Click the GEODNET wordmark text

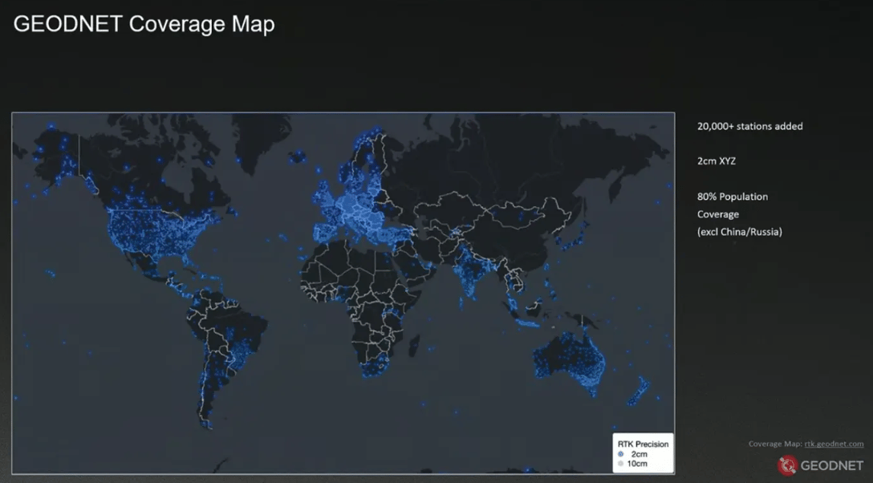[832, 465]
